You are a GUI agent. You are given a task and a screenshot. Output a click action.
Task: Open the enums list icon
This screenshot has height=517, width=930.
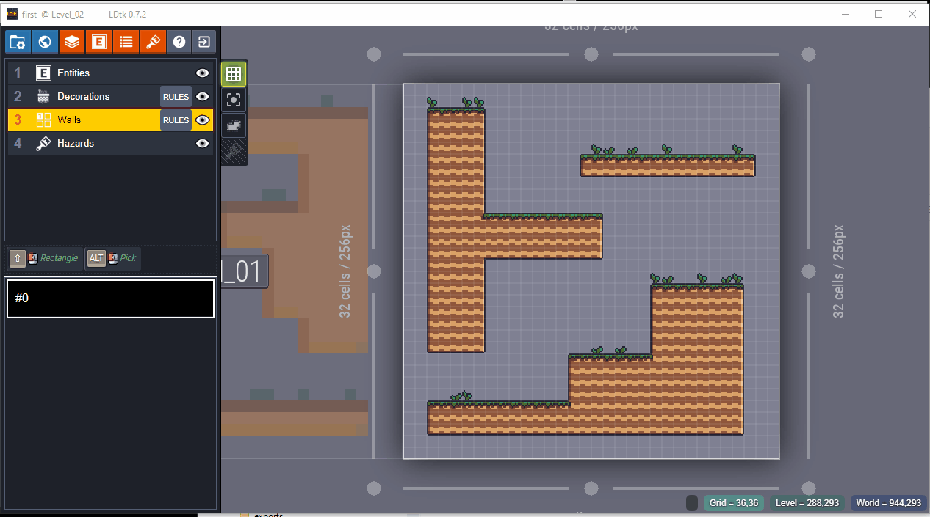click(x=126, y=42)
